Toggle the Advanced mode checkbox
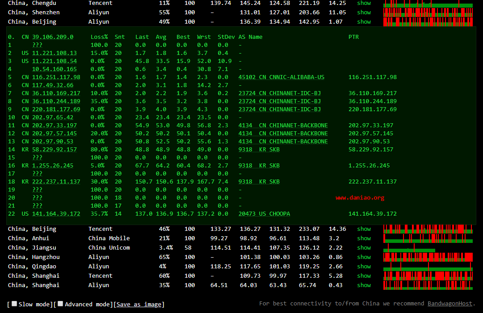Screen dimensions: 483x313 click(60, 304)
